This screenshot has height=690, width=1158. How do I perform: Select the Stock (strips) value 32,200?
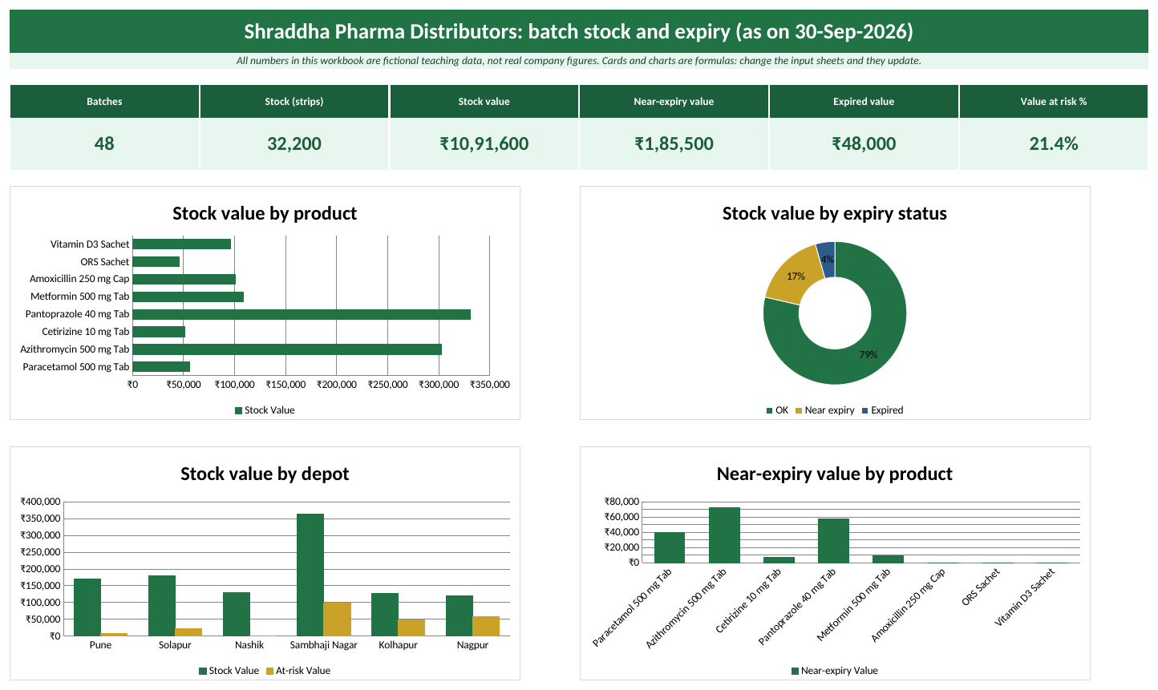294,143
